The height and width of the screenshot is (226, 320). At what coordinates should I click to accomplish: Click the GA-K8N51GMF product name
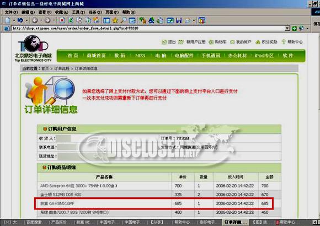(x=57, y=203)
